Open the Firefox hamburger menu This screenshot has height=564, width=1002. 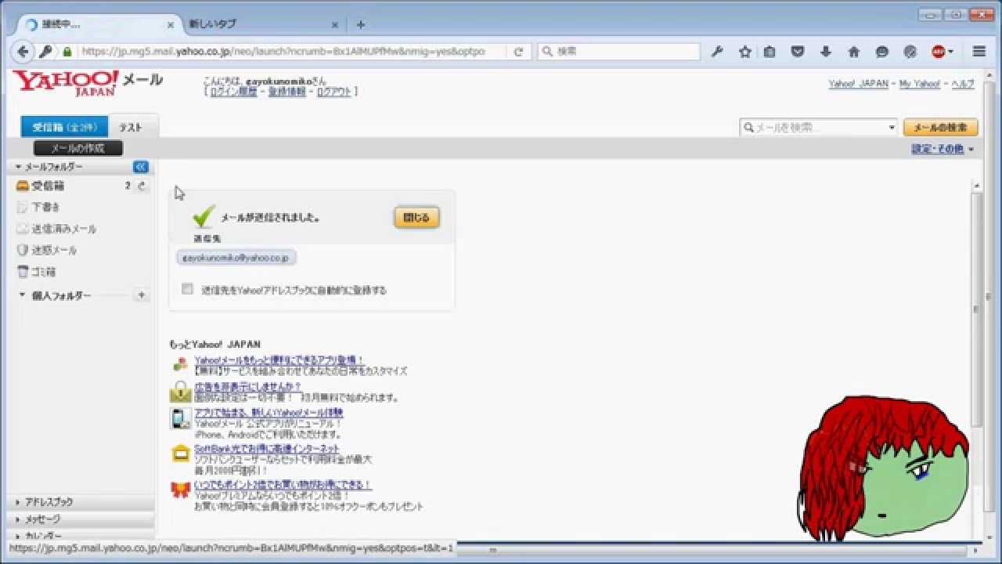(979, 52)
